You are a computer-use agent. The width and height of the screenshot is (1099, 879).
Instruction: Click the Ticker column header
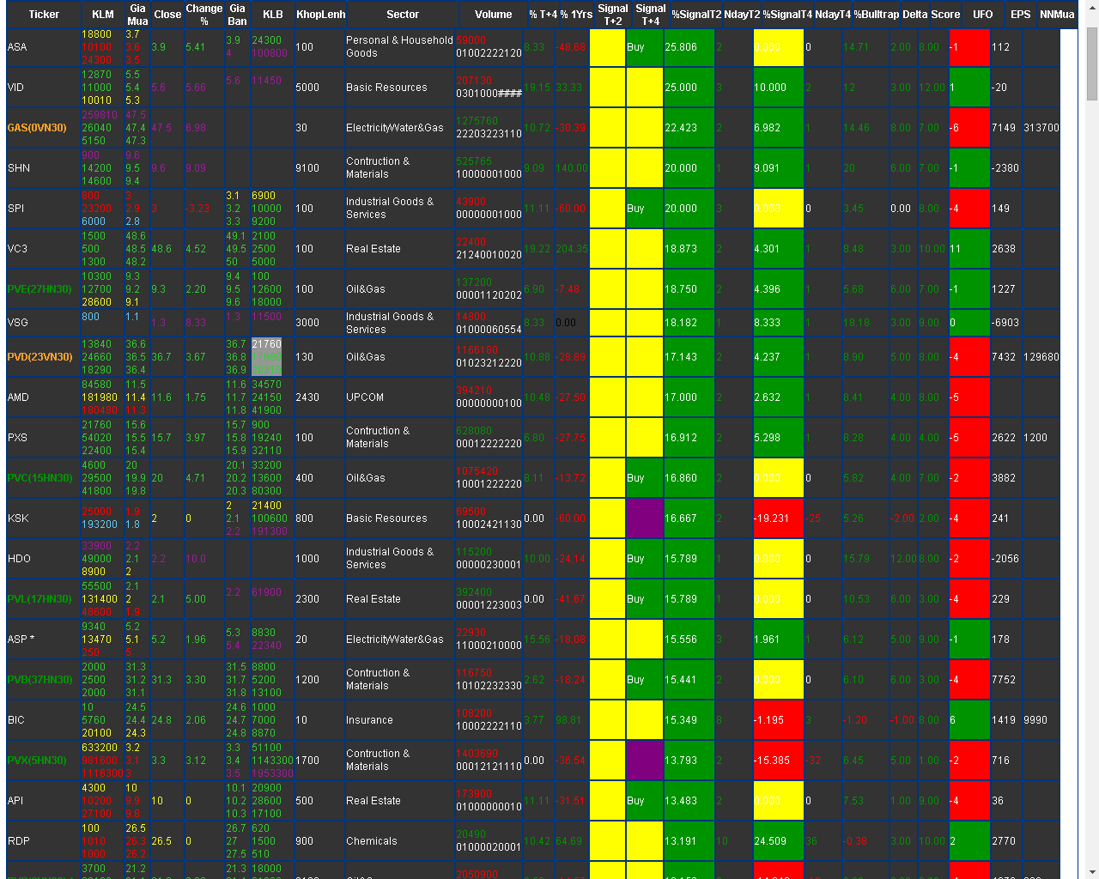click(x=44, y=15)
